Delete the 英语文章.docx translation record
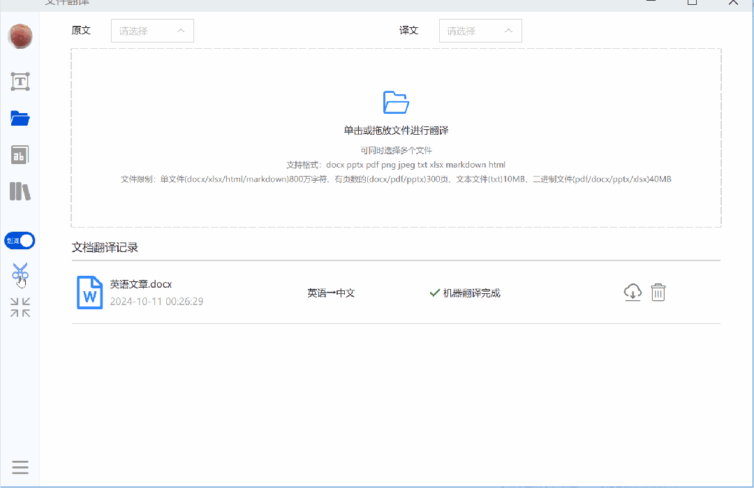Viewport: 754px width, 488px height. [658, 293]
